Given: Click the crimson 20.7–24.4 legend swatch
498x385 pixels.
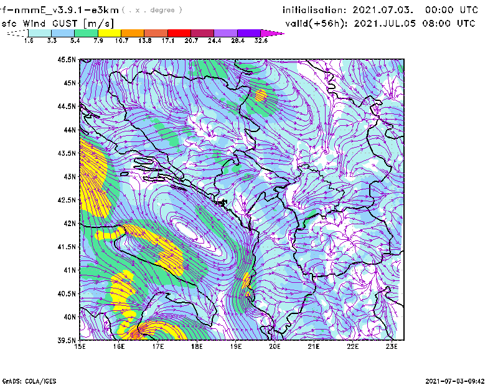Looking at the screenshot, I should tap(203, 33).
